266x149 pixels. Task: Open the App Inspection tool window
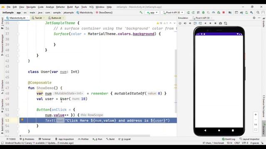[64, 139]
